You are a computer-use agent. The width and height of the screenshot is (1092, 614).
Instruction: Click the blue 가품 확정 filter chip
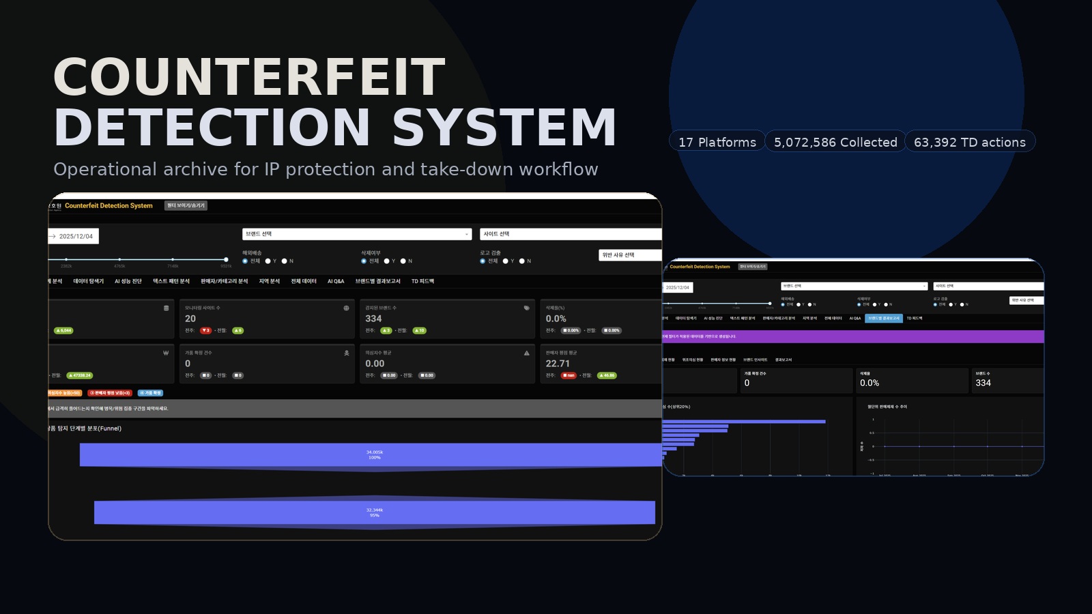151,393
